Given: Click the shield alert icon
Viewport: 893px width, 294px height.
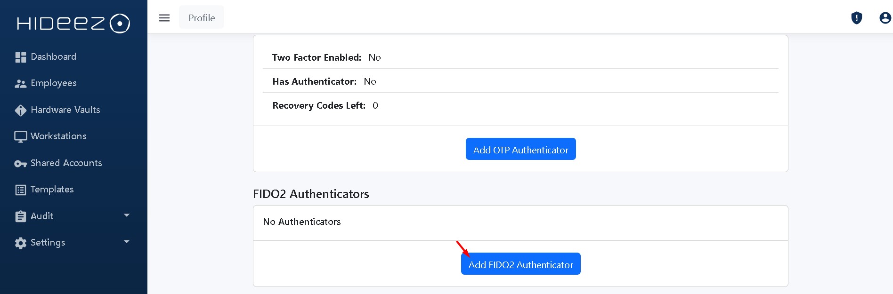Looking at the screenshot, I should (856, 18).
